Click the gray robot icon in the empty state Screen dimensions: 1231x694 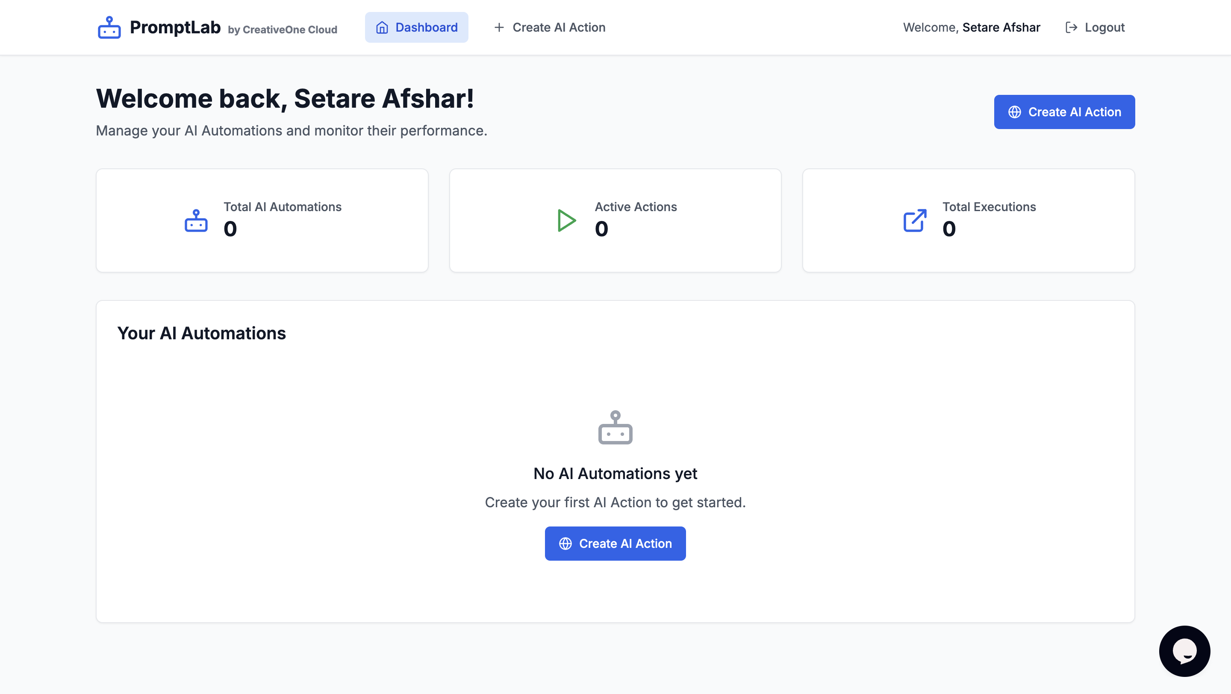pyautogui.click(x=615, y=427)
